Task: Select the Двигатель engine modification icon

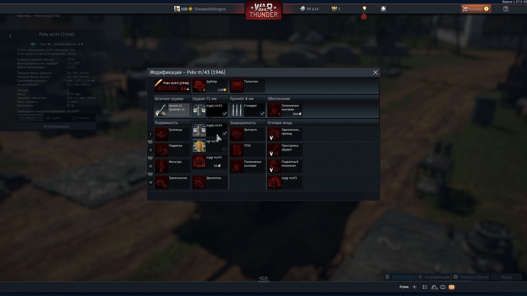Action: click(x=199, y=182)
